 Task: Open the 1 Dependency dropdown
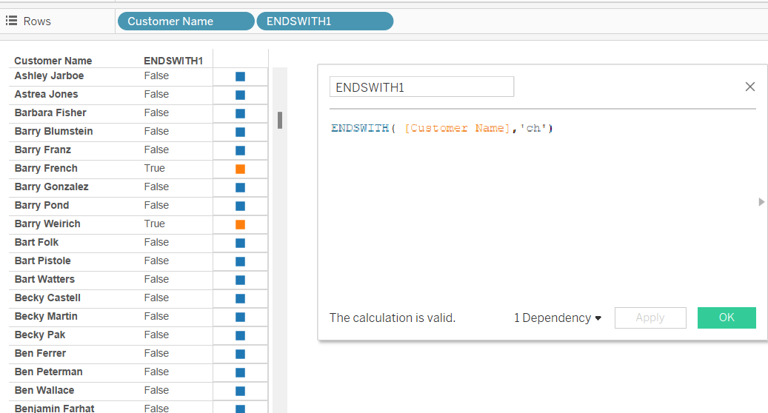click(558, 318)
